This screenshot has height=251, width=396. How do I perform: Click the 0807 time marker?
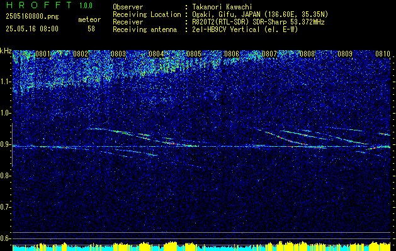[269, 54]
